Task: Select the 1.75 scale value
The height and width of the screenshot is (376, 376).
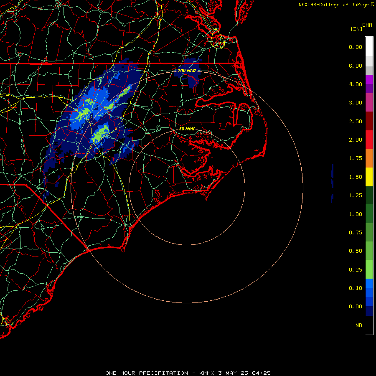Action: 356,158
